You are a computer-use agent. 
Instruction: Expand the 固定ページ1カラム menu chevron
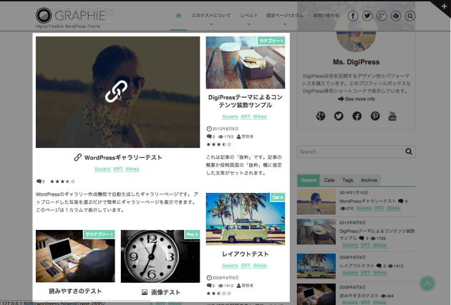[x=285, y=24]
